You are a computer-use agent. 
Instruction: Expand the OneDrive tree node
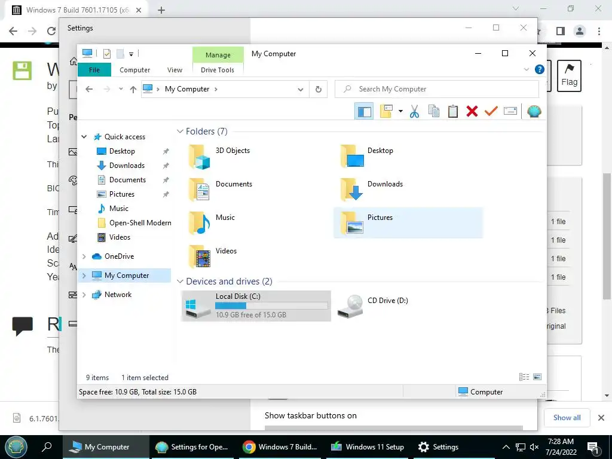pyautogui.click(x=84, y=256)
